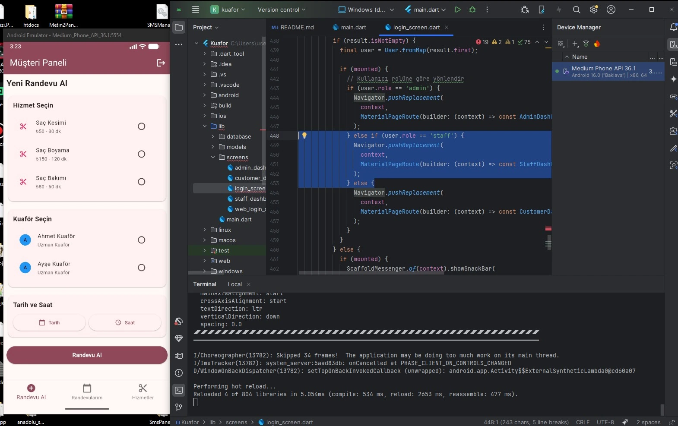The image size is (678, 426).
Task: Choose Ahmet Kuaför radio button
Action: tap(141, 240)
